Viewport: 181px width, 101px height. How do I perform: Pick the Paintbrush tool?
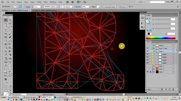click(10, 34)
